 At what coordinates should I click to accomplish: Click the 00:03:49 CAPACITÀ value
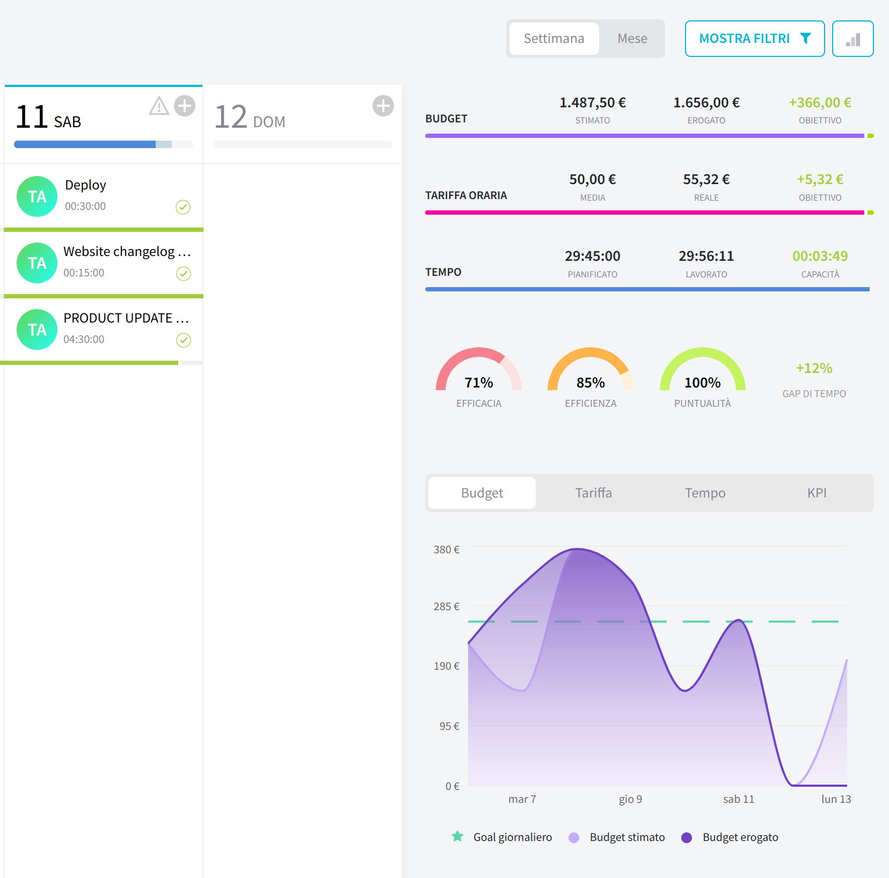tap(820, 256)
